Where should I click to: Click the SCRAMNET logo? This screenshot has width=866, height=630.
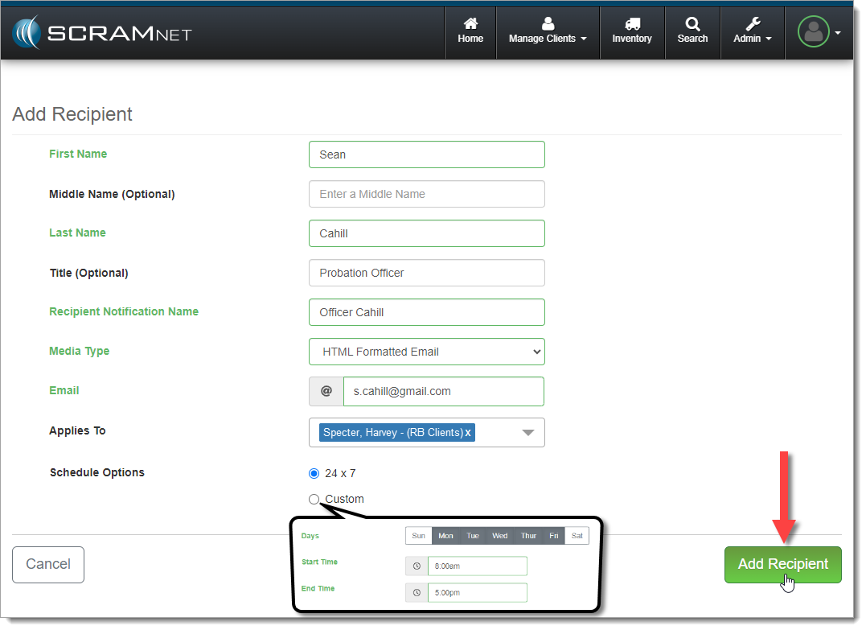pos(101,33)
